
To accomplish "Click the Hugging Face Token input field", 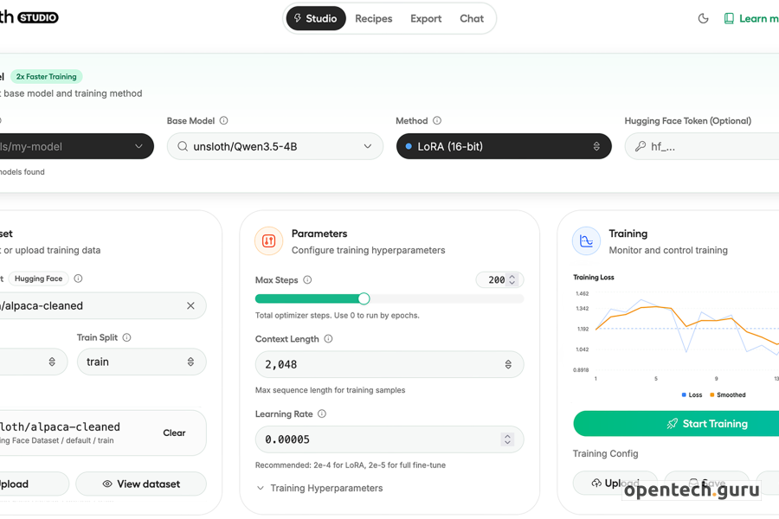I will pos(710,146).
